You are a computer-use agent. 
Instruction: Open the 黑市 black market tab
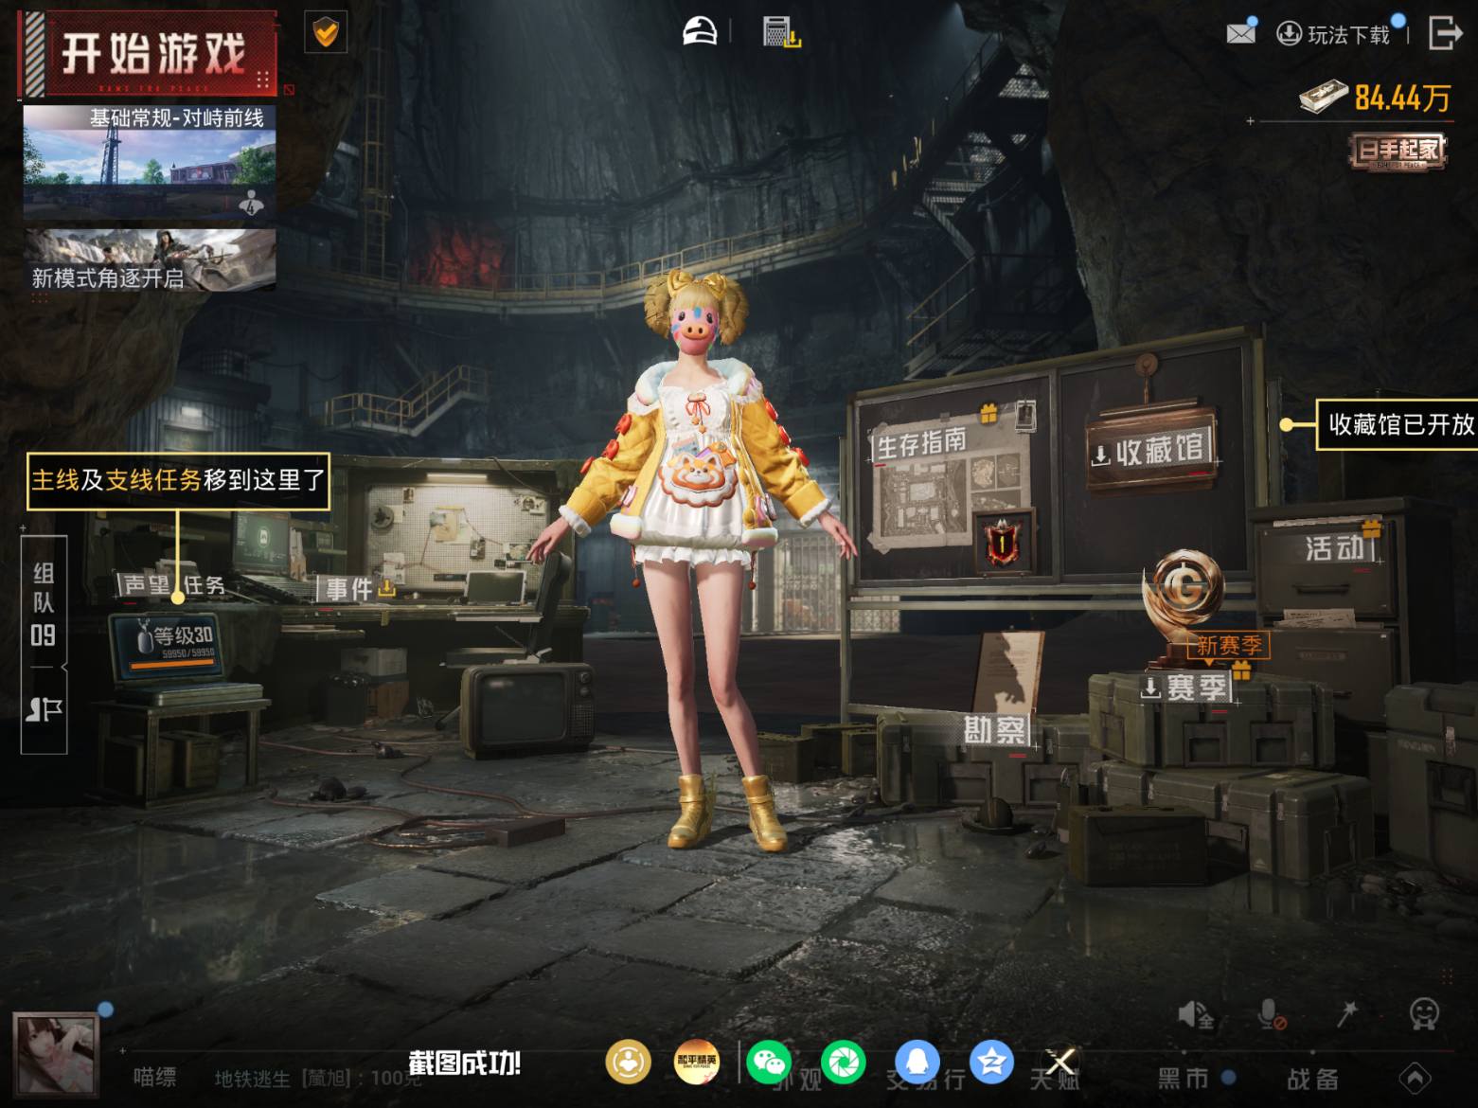(1184, 1078)
